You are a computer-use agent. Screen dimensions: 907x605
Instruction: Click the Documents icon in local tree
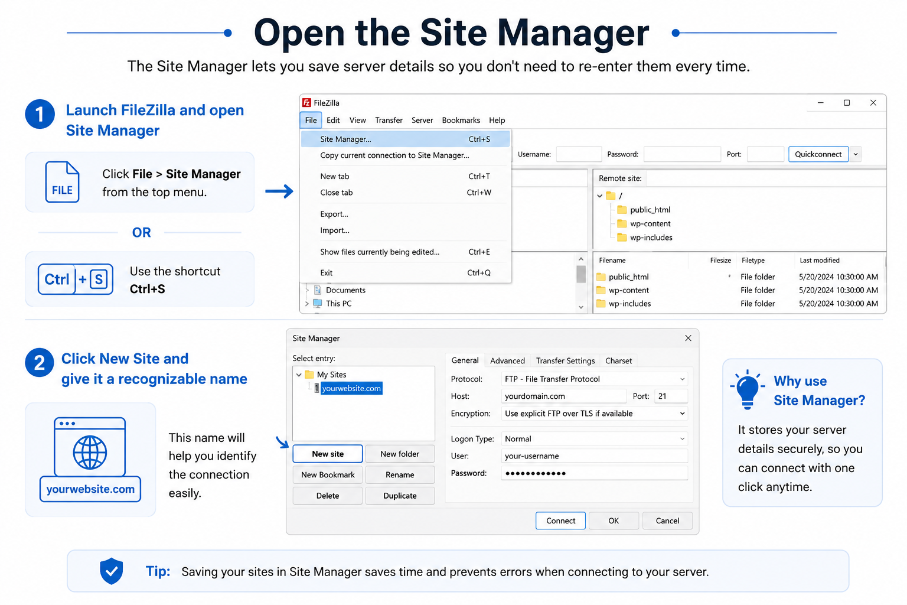point(318,290)
